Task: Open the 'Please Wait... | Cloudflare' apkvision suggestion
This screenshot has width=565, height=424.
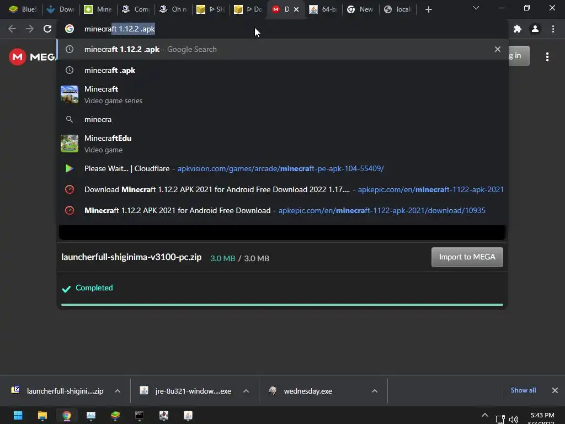Action: [x=282, y=168]
